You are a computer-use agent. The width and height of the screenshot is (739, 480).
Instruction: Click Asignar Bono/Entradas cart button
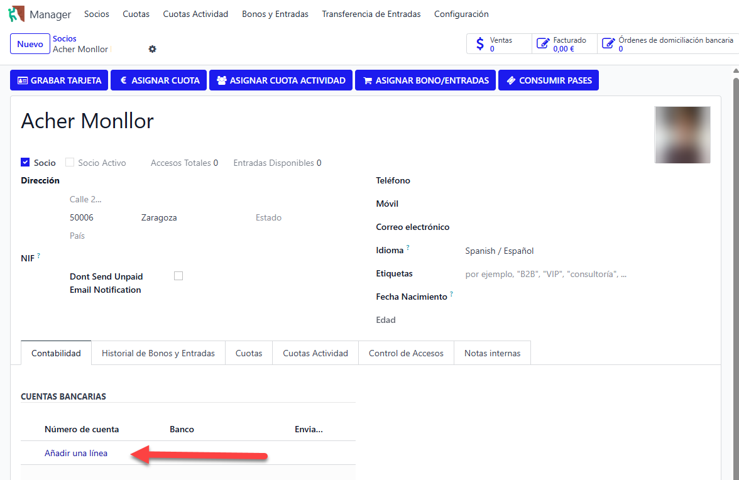click(x=425, y=80)
